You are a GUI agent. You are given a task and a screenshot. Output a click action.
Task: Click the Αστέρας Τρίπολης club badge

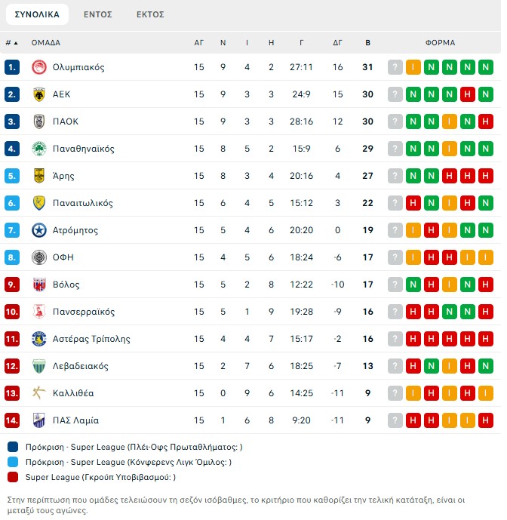(x=39, y=339)
